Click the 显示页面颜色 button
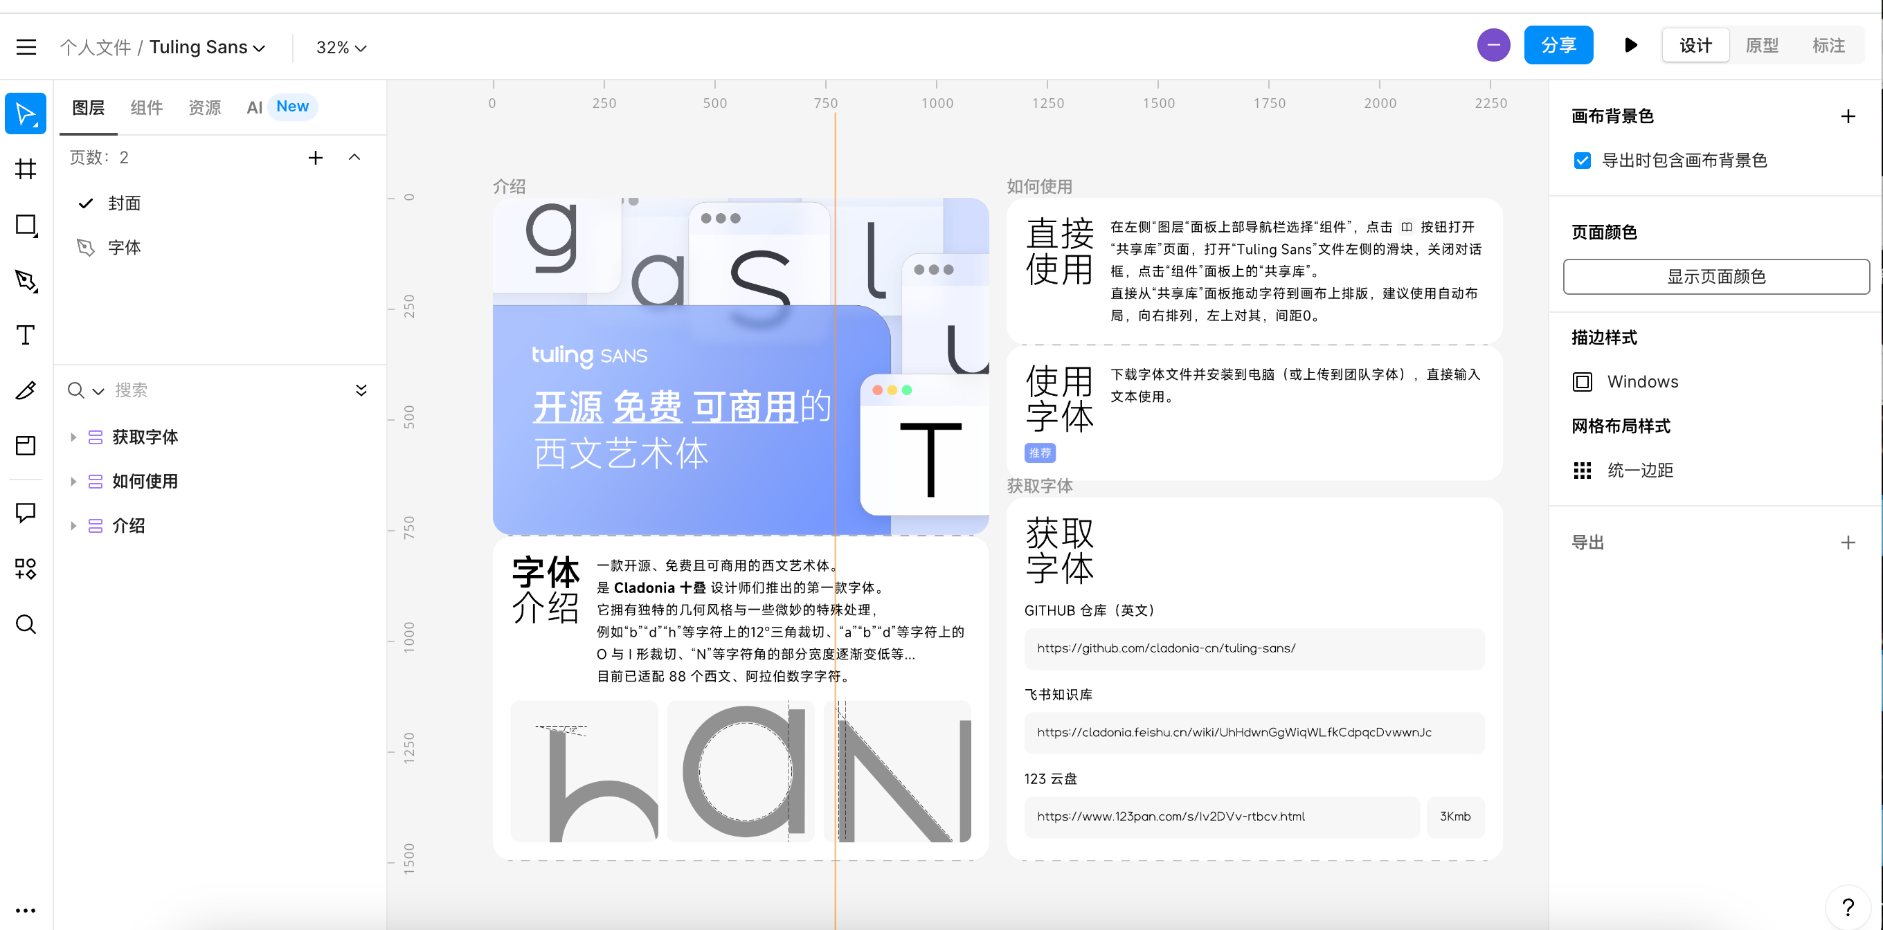The image size is (1883, 930). [1715, 277]
